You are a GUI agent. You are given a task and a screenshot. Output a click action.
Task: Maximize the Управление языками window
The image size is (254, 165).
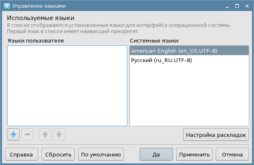237,6
